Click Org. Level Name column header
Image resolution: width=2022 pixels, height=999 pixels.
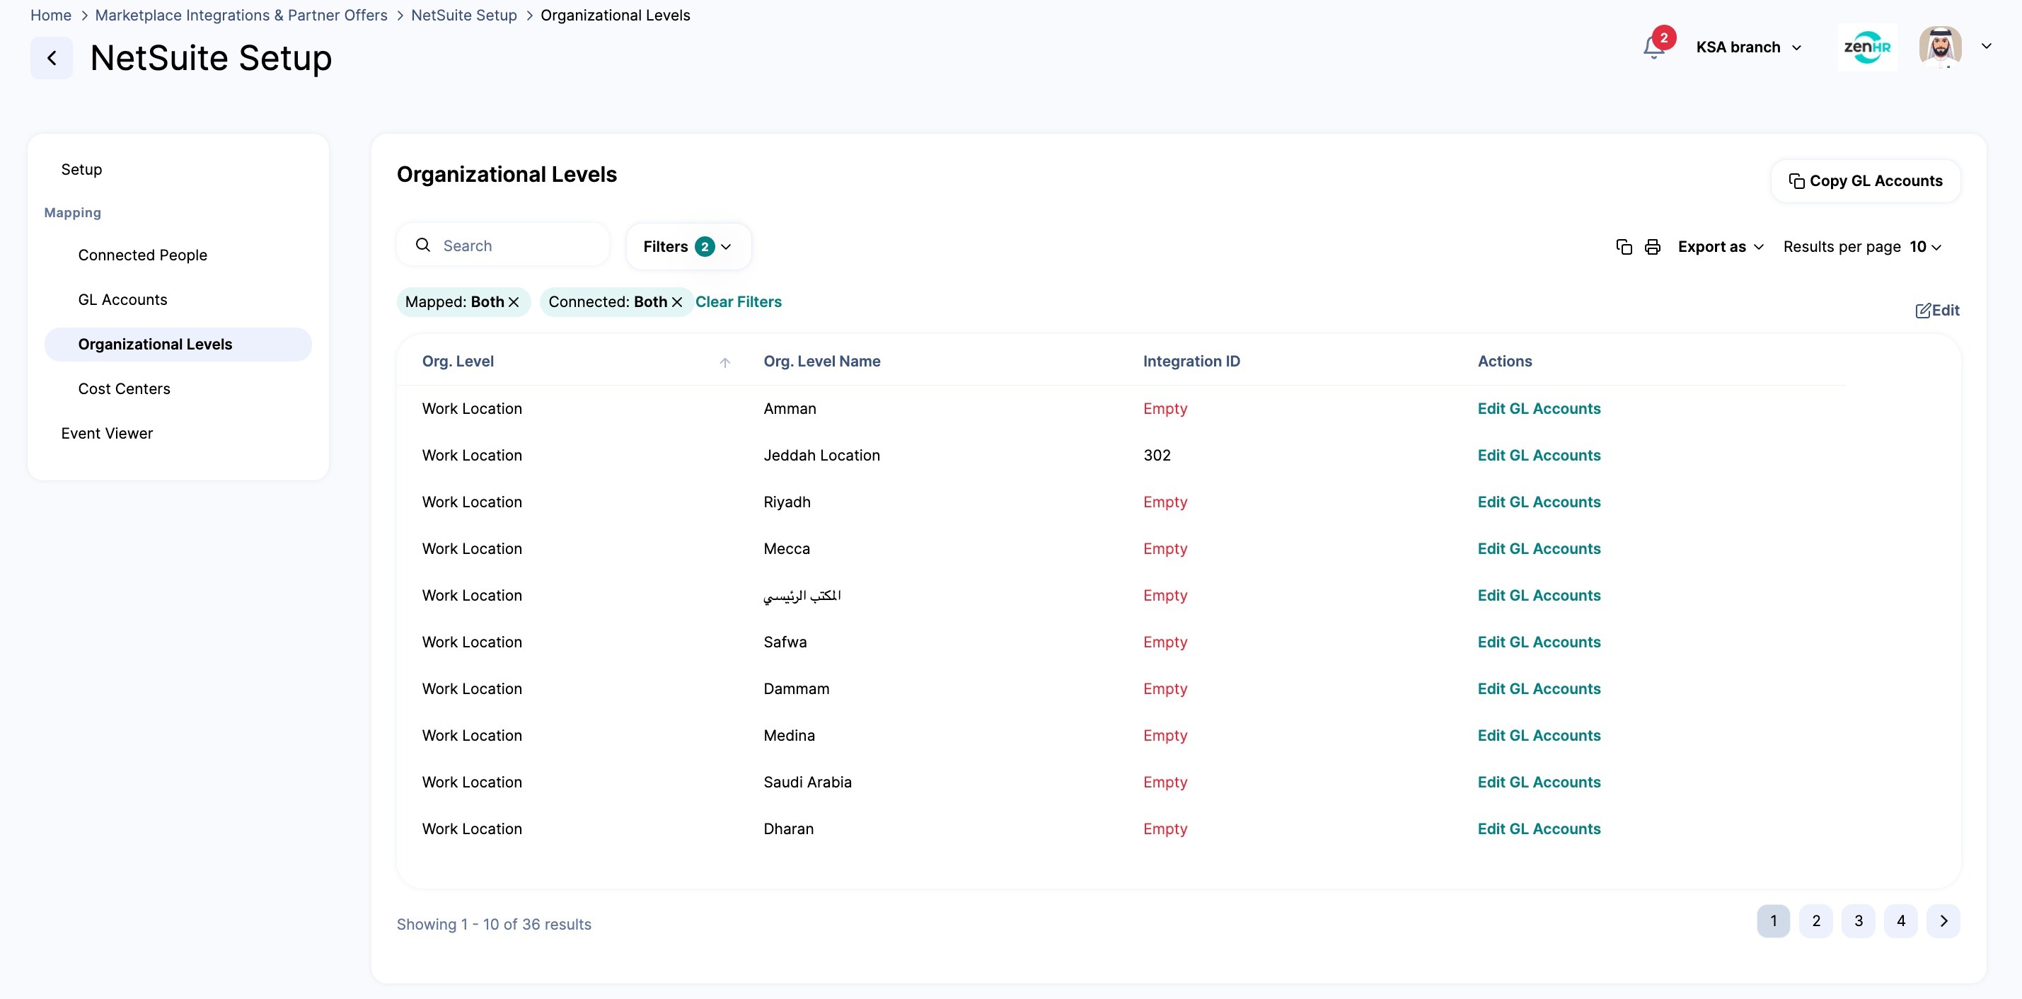822,361
